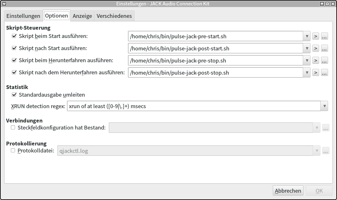Browse for the post-start script file
The height and width of the screenshot is (200, 337).
pyautogui.click(x=324, y=48)
